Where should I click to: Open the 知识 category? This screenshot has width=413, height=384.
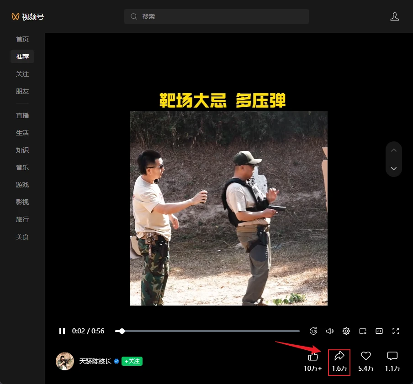tap(22, 150)
